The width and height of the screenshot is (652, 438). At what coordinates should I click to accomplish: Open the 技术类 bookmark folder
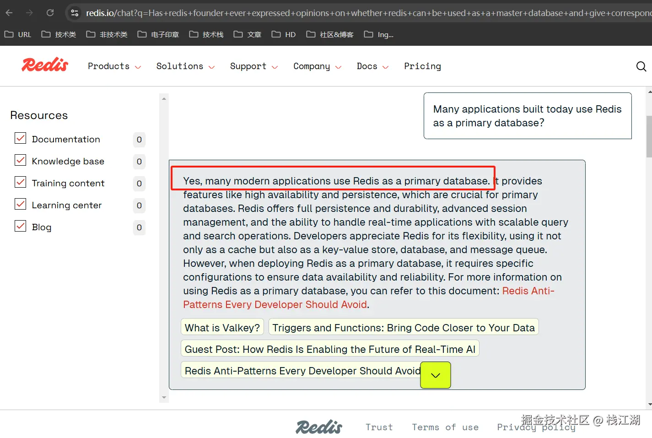tap(59, 34)
